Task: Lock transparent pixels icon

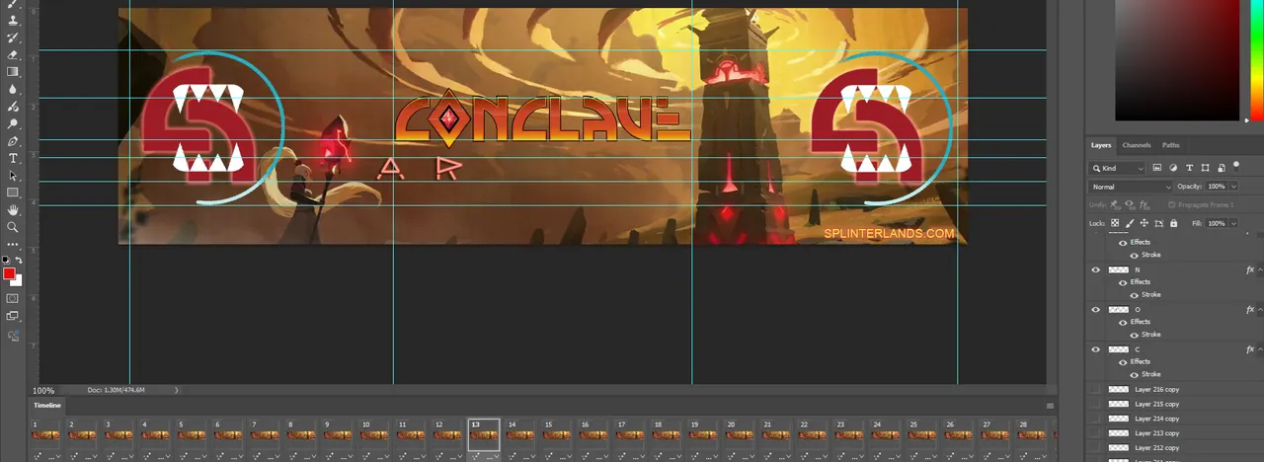Action: pos(1116,224)
